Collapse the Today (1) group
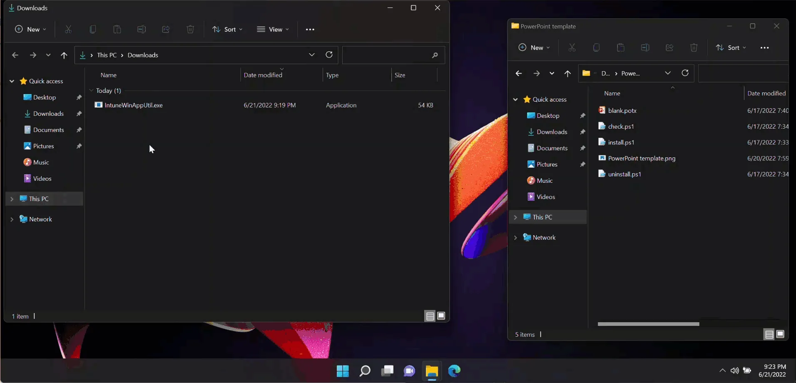 click(92, 90)
